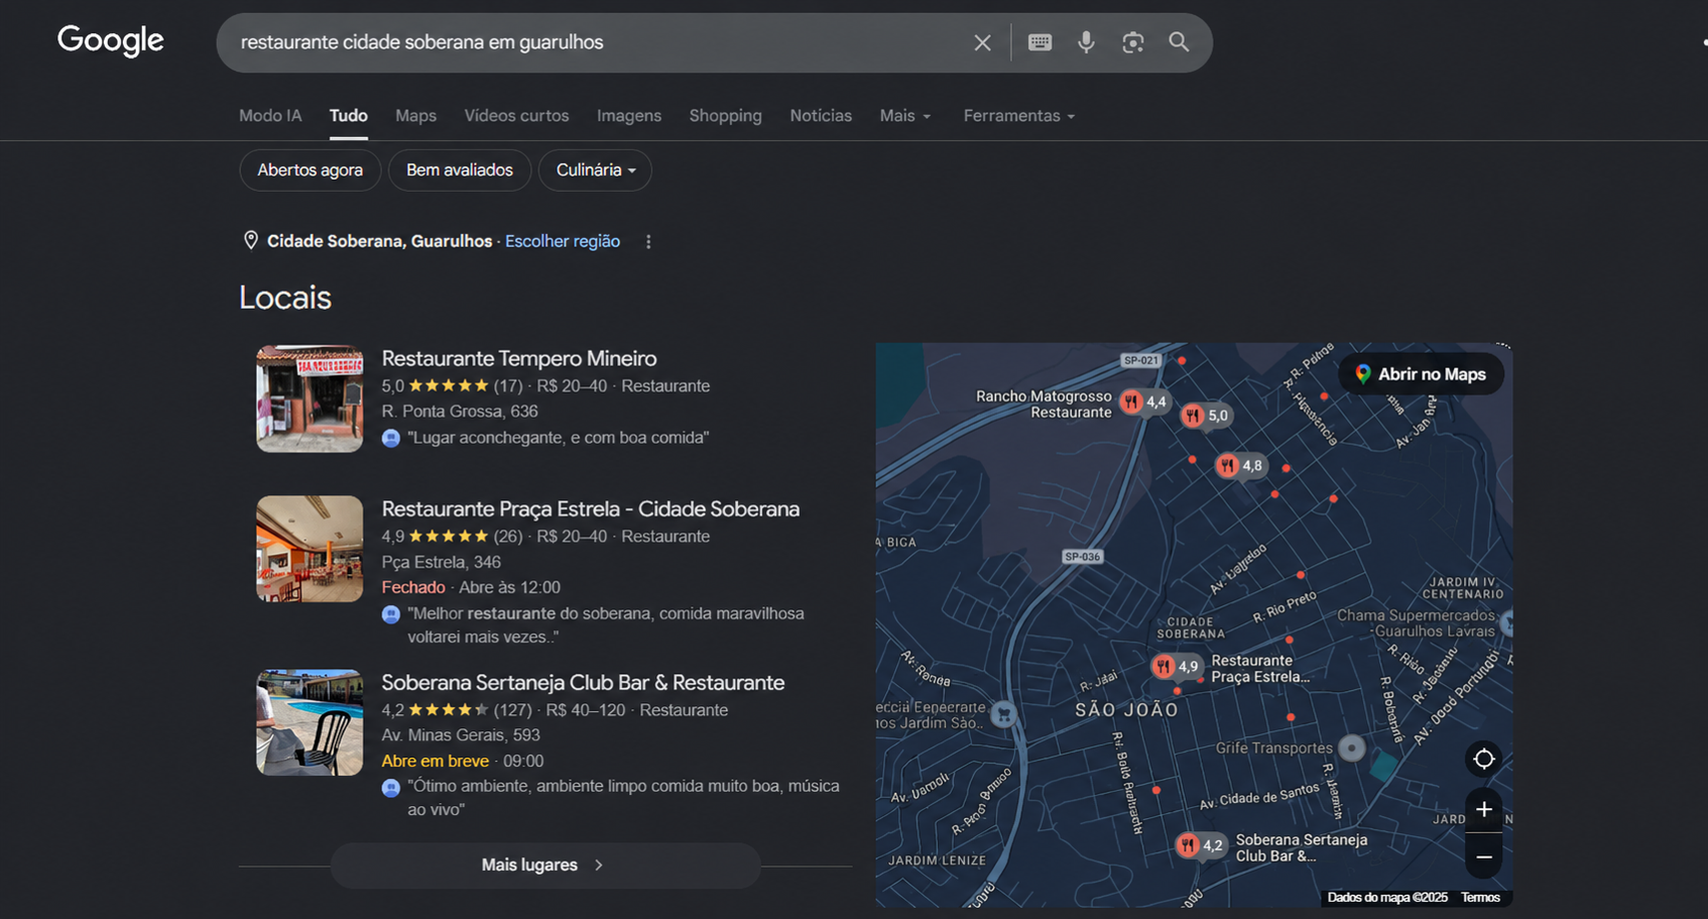
Task: Select the 4,9 Praça Estrela map pin
Action: (1176, 666)
